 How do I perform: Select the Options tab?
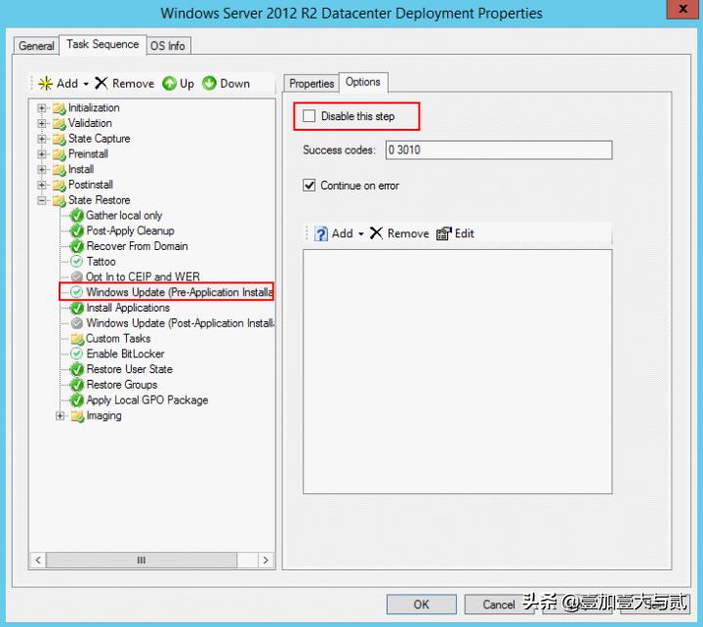click(x=363, y=82)
